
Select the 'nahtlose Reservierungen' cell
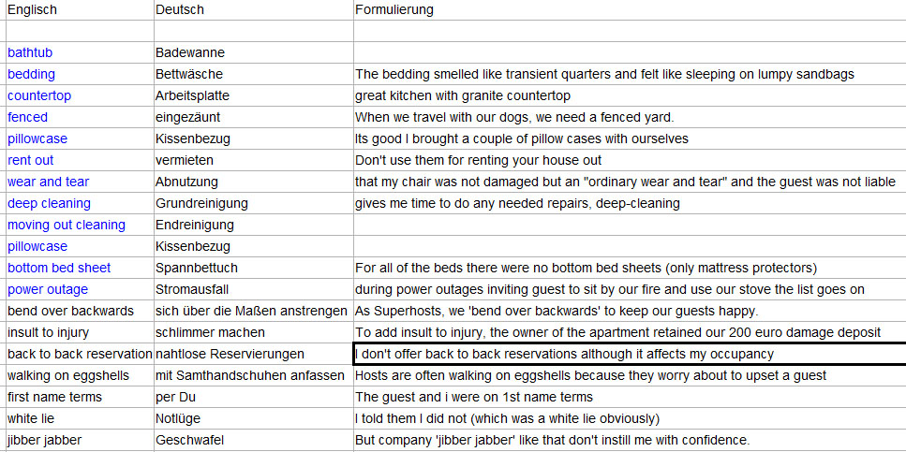[x=254, y=354]
